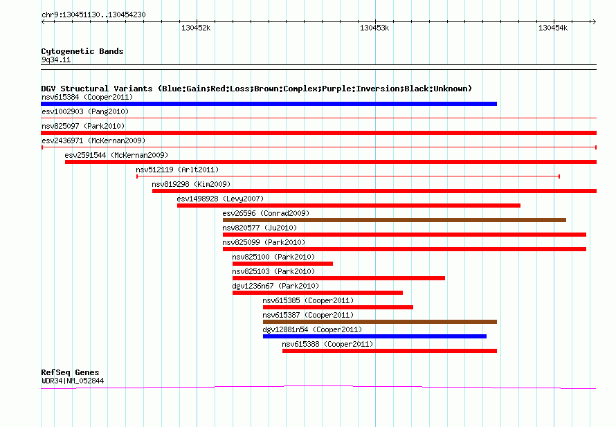The image size is (616, 427).
Task: Click the blue nsv615384 gain variant bar
Action: (269, 104)
